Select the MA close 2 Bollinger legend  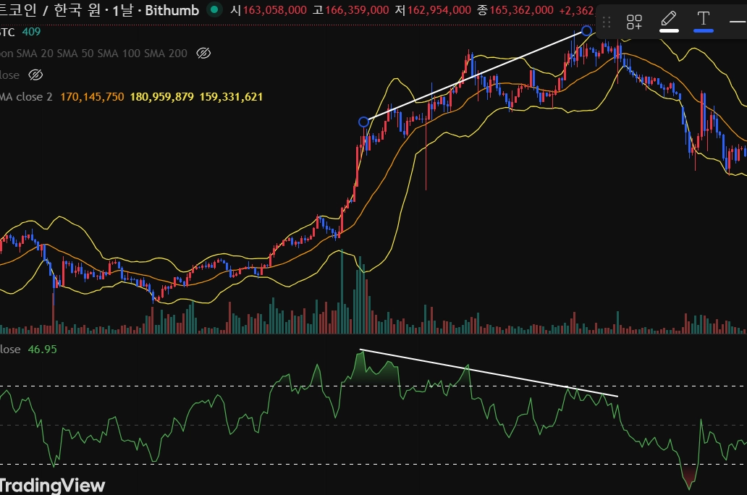tap(26, 97)
